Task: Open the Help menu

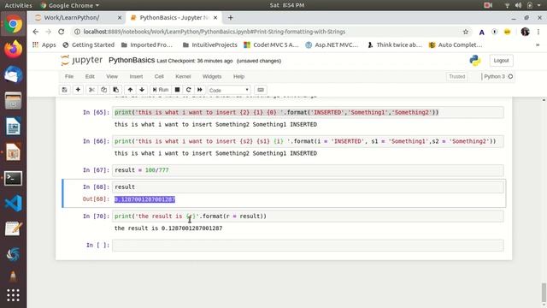Action: click(x=239, y=76)
